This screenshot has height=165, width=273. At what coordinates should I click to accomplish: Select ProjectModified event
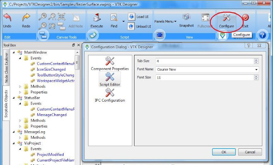pos(50,154)
